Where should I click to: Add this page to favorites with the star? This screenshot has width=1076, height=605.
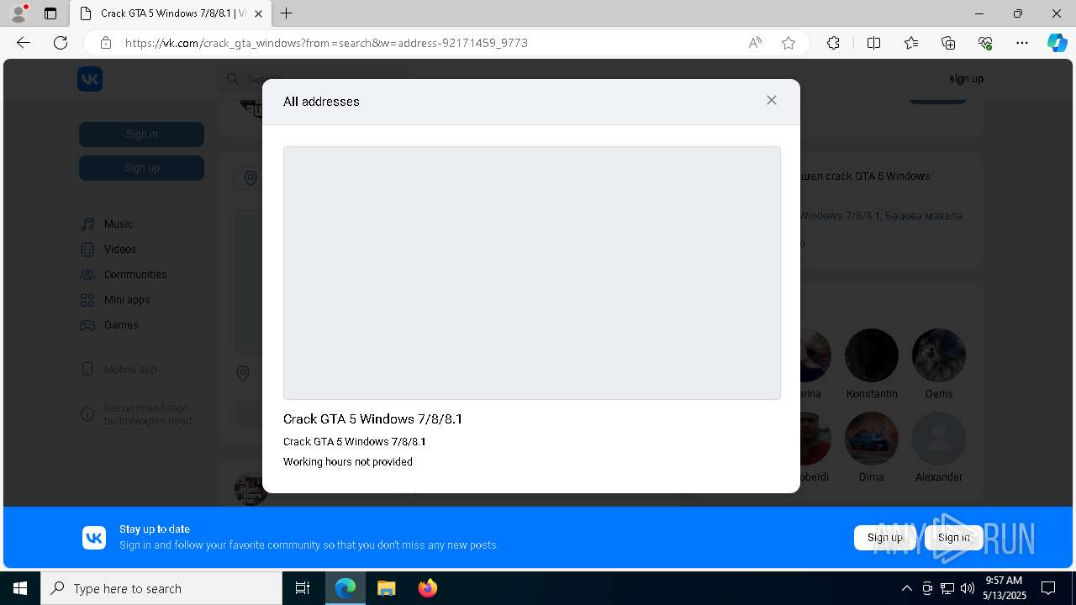[789, 43]
